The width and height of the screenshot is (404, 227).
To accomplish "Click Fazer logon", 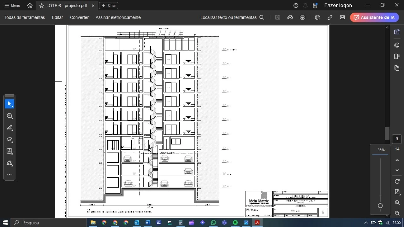I will (338, 5).
